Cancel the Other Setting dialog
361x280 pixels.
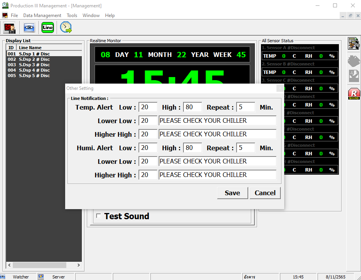(265, 193)
